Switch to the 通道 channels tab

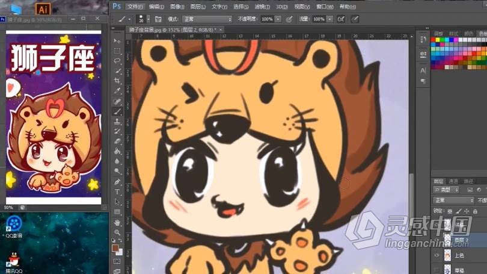[453, 181]
